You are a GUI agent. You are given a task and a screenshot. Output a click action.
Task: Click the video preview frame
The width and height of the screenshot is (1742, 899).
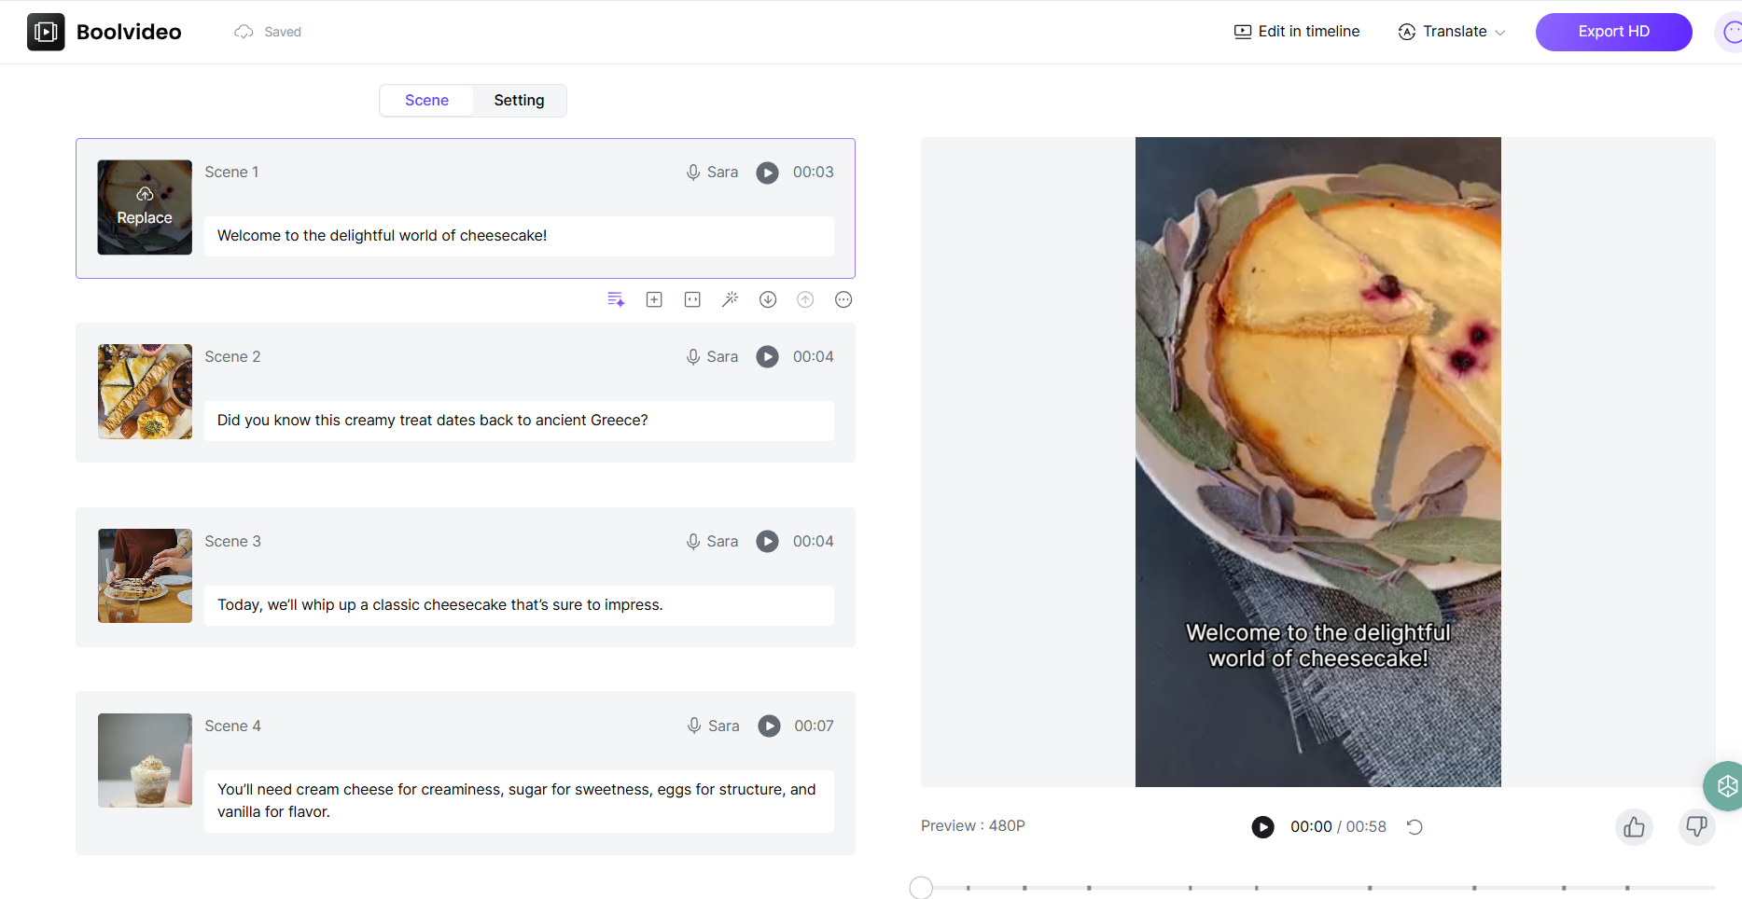1317,462
